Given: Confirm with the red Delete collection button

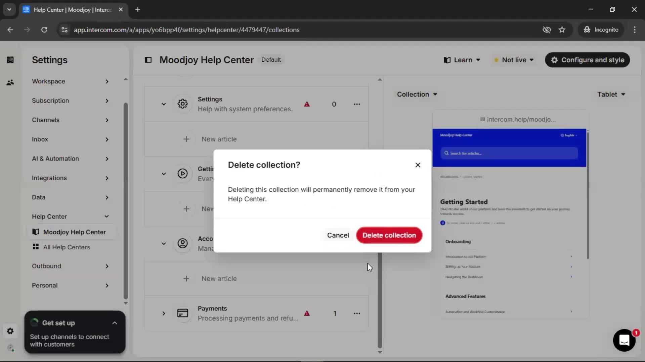Looking at the screenshot, I should [x=389, y=235].
